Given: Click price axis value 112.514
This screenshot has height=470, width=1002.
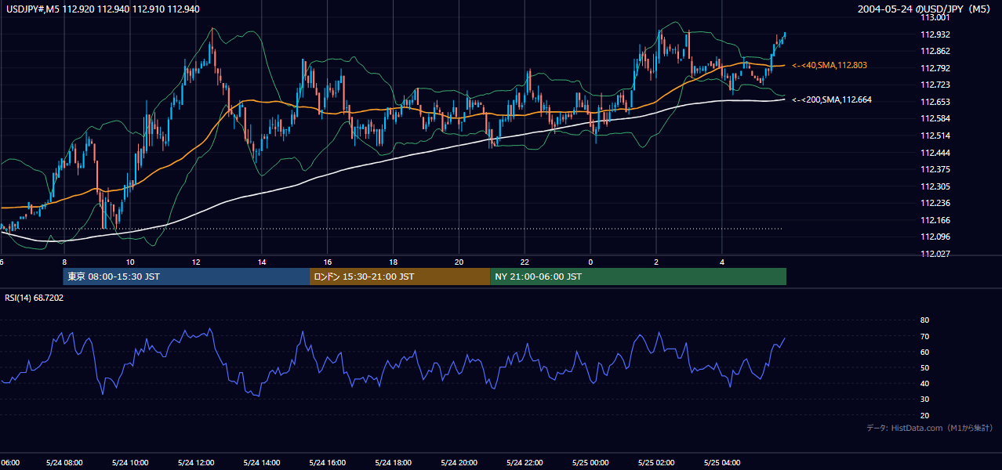Looking at the screenshot, I should point(935,136).
